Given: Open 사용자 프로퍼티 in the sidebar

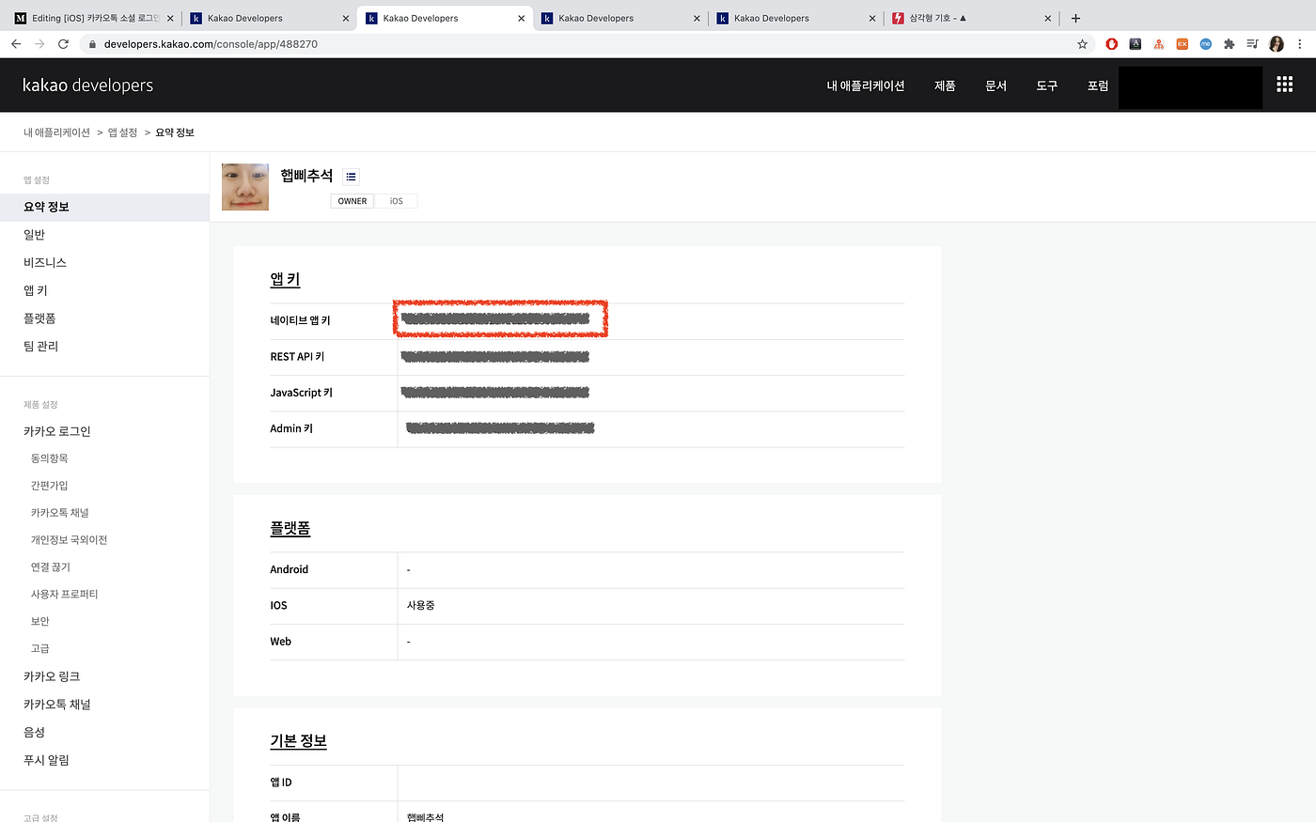Looking at the screenshot, I should [65, 595].
